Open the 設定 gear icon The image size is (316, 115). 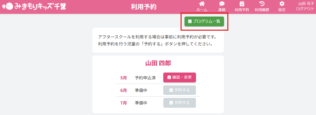click(x=282, y=4)
